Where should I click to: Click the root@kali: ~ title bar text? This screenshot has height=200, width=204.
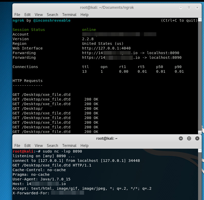107,138
